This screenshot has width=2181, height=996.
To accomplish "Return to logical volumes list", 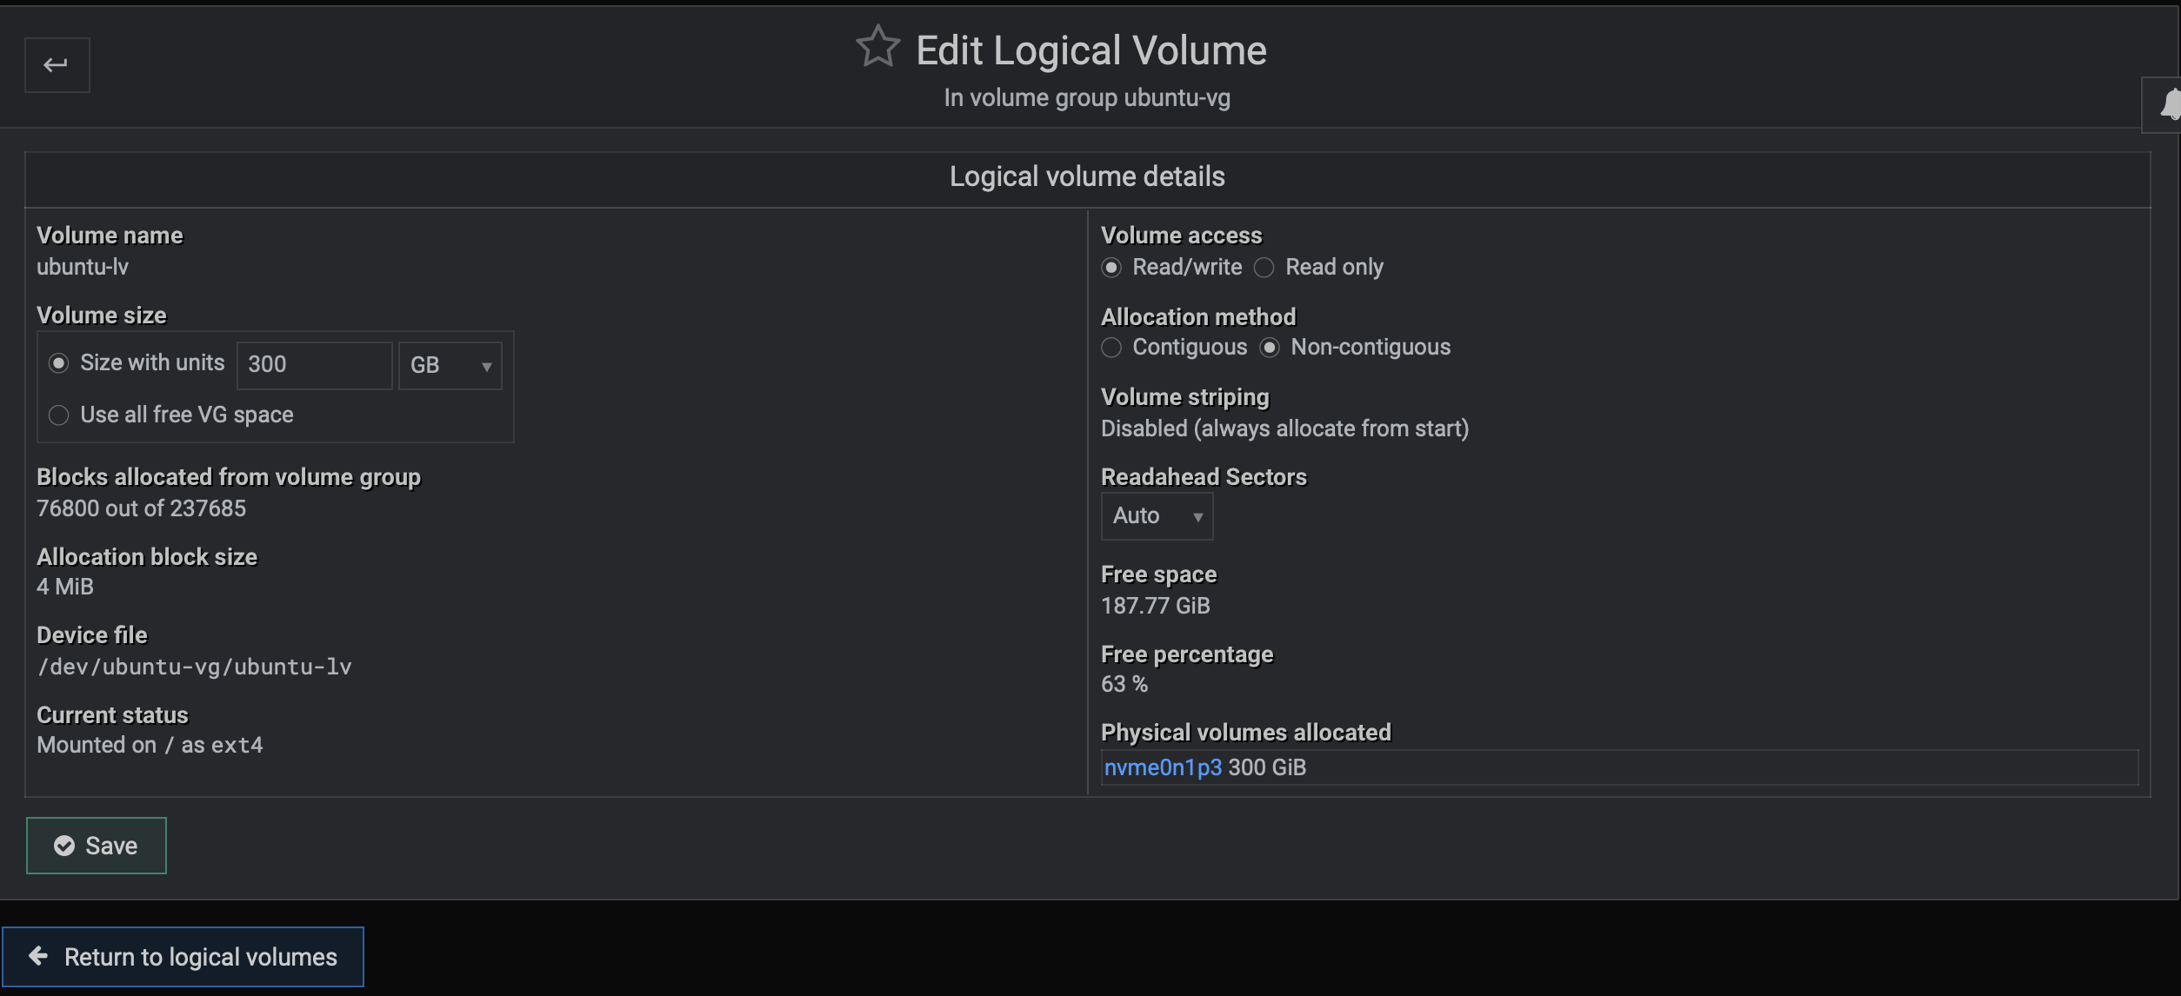I will tap(183, 956).
